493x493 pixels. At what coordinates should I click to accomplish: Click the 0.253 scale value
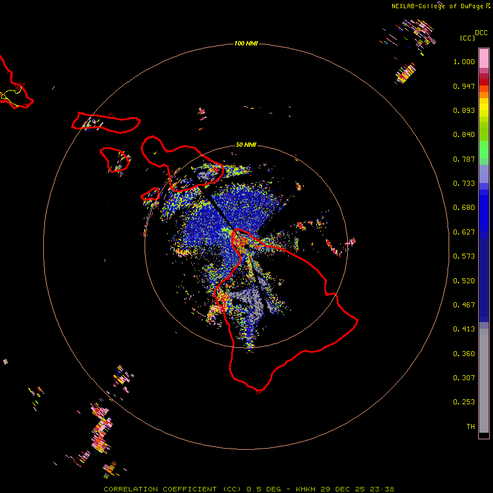tap(464, 402)
